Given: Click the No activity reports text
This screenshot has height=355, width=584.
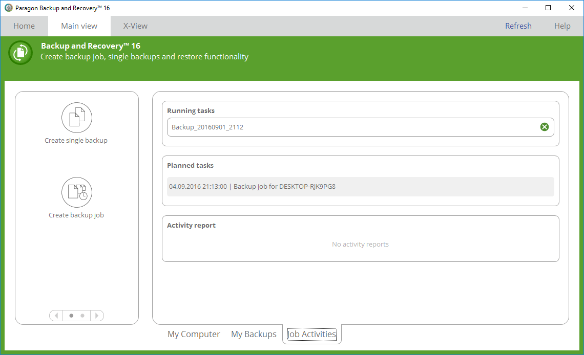Looking at the screenshot, I should click(360, 244).
